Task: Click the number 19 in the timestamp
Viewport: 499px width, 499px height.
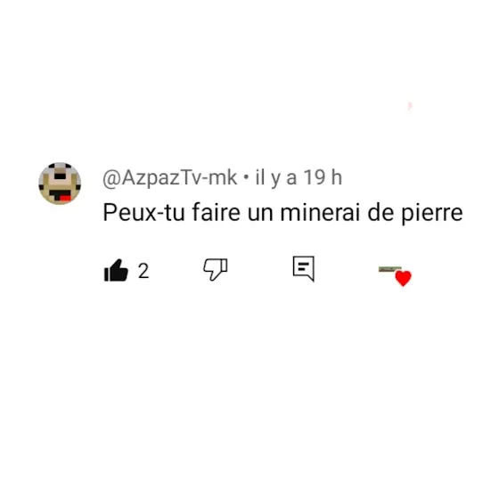Action: click(315, 177)
